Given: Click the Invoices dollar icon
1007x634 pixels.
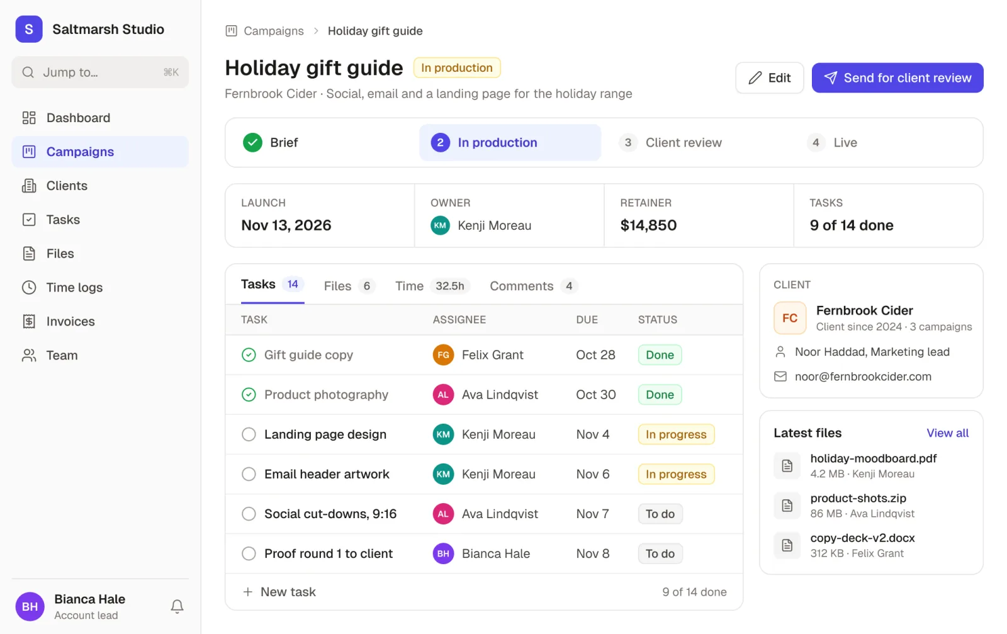Looking at the screenshot, I should pyautogui.click(x=29, y=321).
